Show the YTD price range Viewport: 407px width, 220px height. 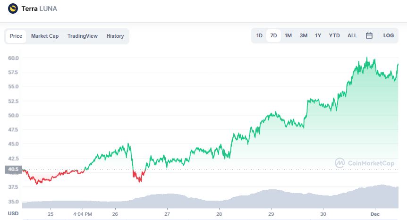[x=334, y=35]
